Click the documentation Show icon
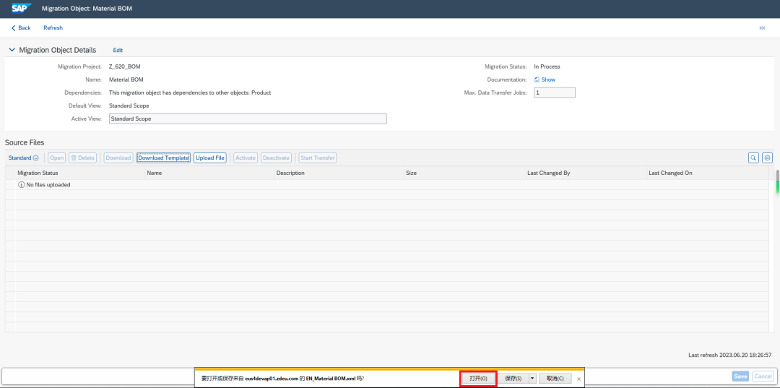Viewport: 780px width, 388px height. (537, 79)
